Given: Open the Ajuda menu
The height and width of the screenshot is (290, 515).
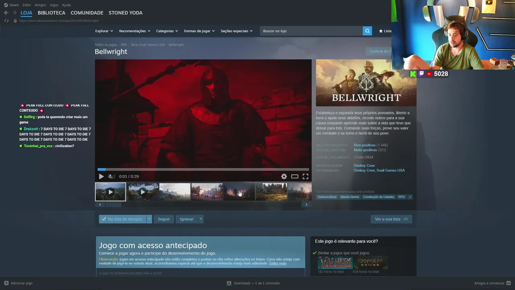Looking at the screenshot, I should (66, 5).
